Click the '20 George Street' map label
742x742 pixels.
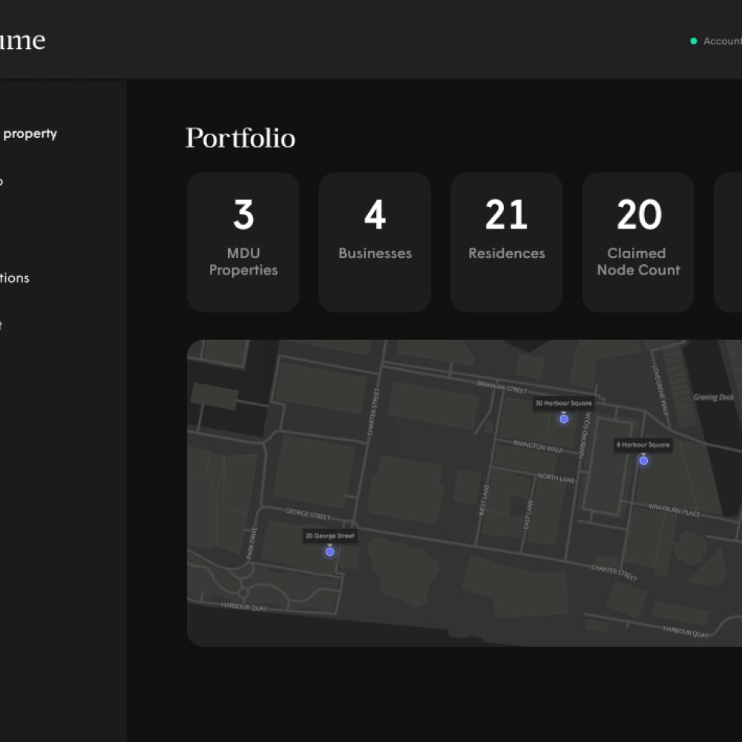click(x=330, y=536)
